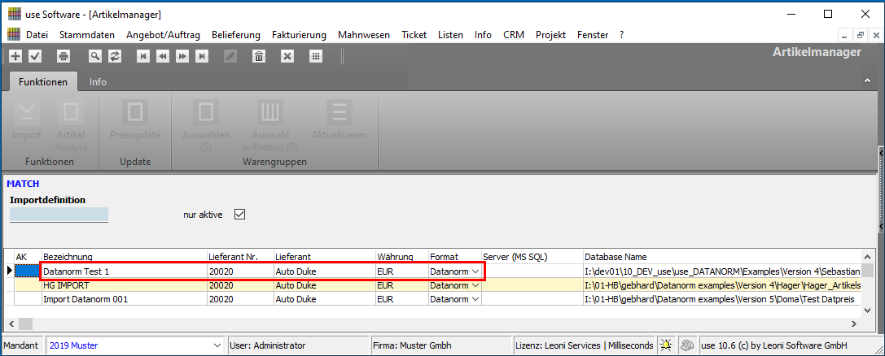Restore the inner Artikelmanager window
The height and width of the screenshot is (356, 885).
(861, 35)
